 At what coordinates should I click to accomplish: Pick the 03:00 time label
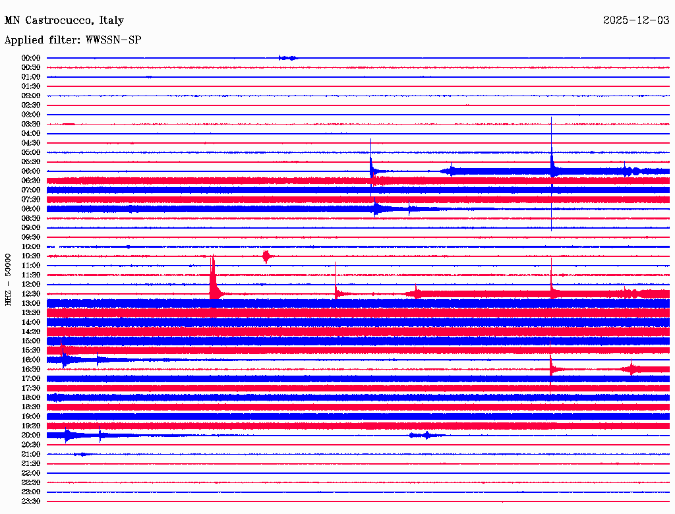click(31, 115)
